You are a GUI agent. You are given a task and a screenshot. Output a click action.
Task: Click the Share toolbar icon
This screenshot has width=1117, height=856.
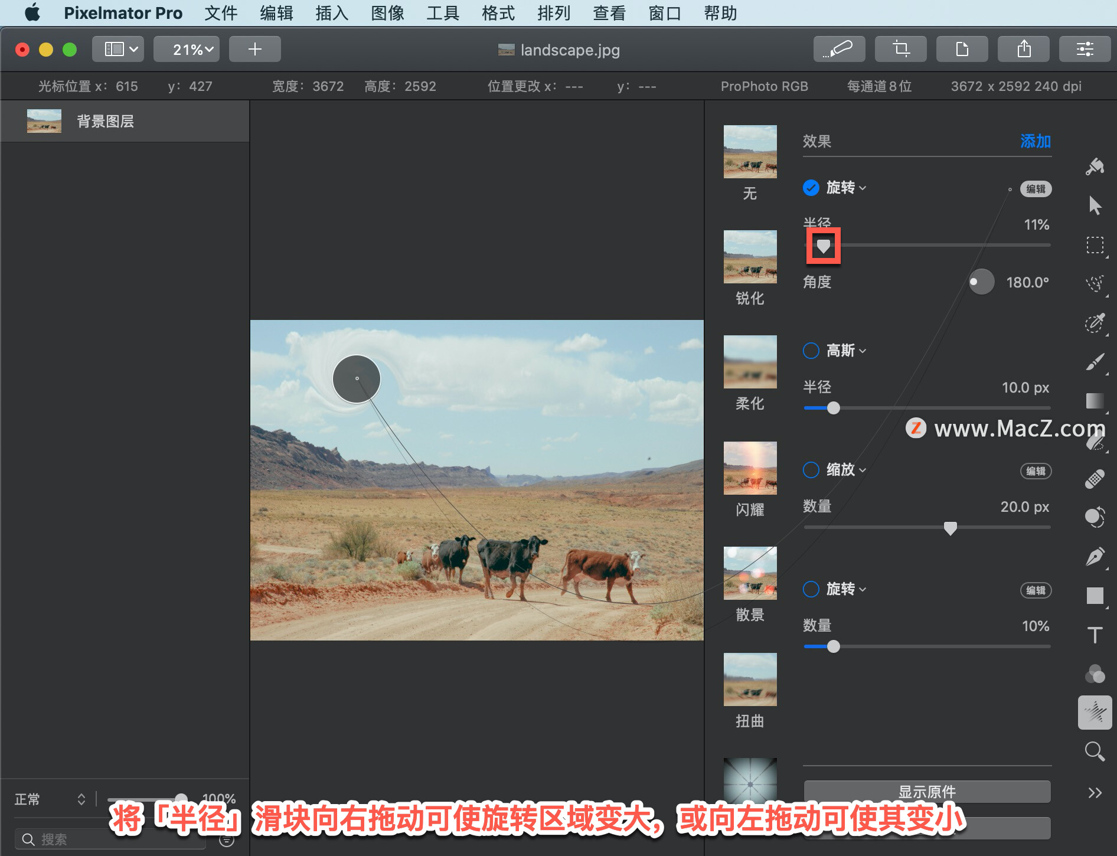click(1023, 49)
